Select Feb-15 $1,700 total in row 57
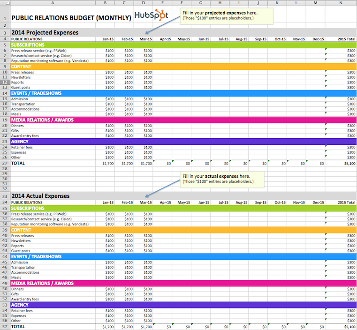Screen dimensions: 357x330 (x=127, y=327)
